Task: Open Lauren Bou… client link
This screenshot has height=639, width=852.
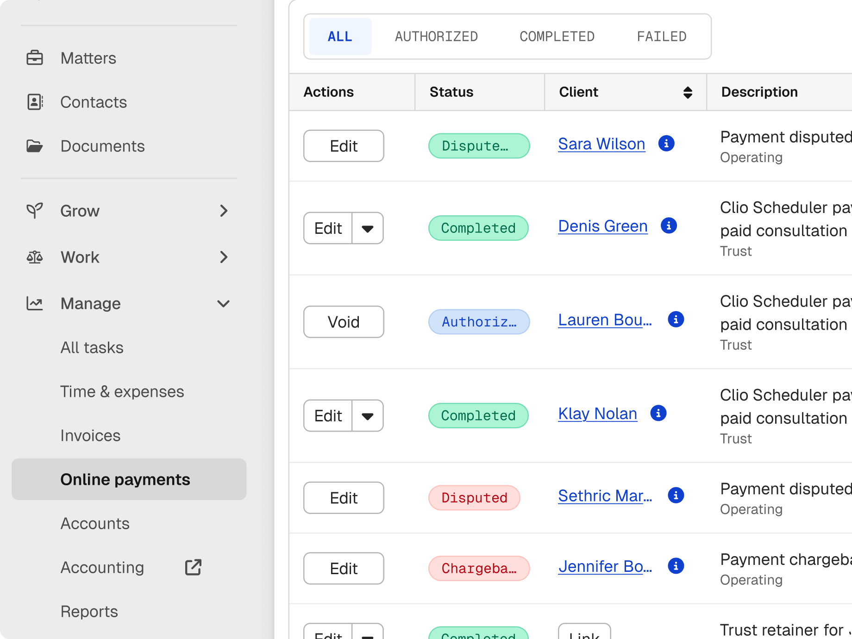Action: (x=605, y=319)
